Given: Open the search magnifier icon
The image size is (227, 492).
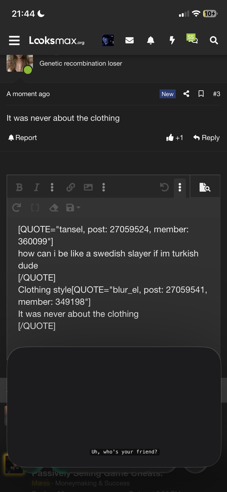Looking at the screenshot, I should click(214, 40).
